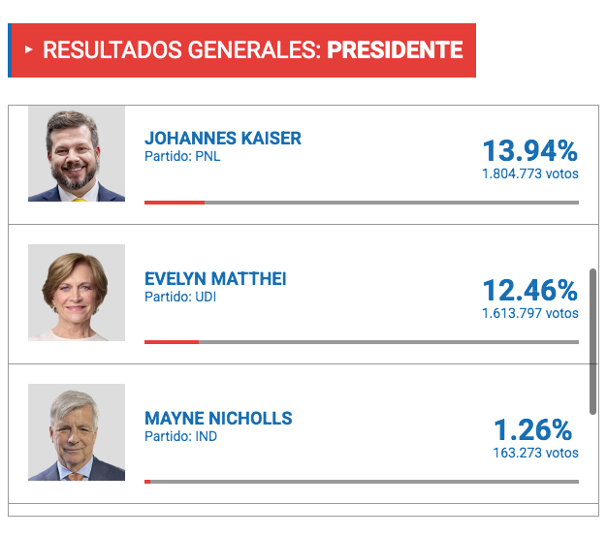Click Nicholls' vote progress bar
This screenshot has height=536, width=607.
[362, 482]
